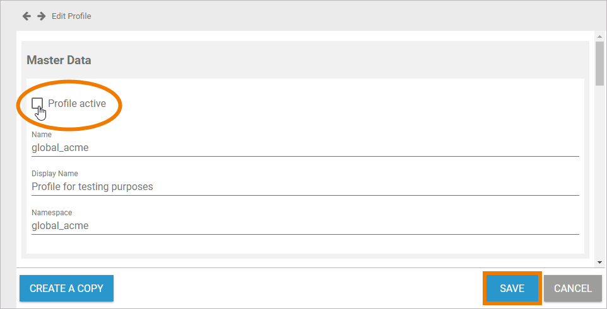607x309 pixels.
Task: Click the forward arrow icon
Action: 42,16
